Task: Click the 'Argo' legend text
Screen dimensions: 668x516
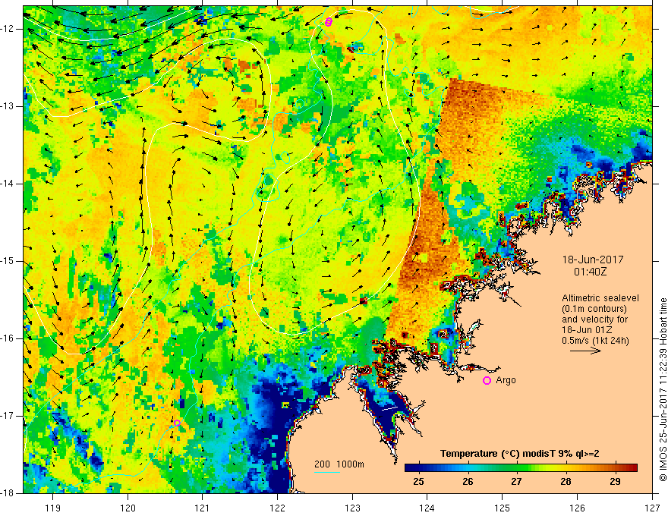Action: tap(506, 380)
